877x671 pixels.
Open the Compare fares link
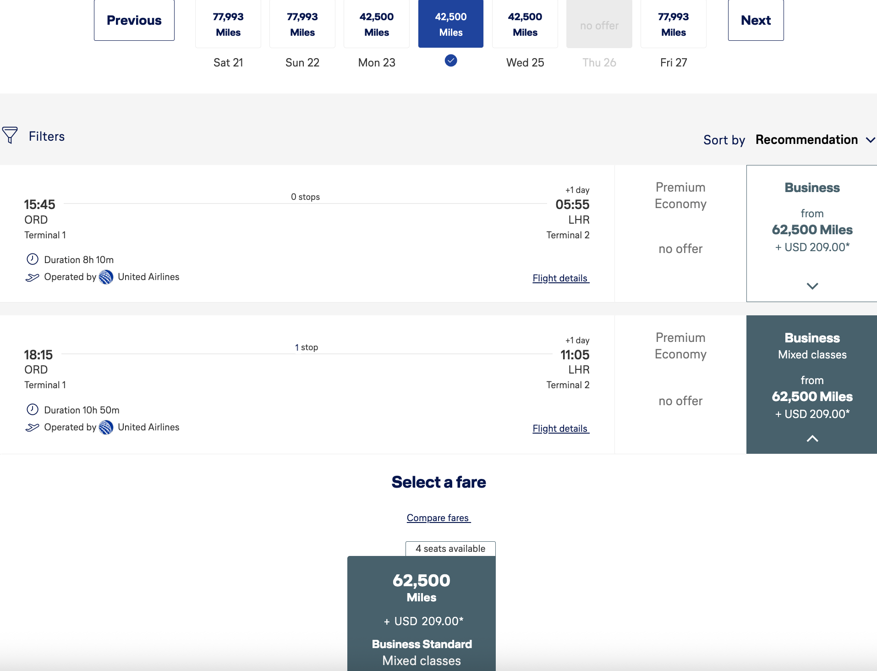438,518
